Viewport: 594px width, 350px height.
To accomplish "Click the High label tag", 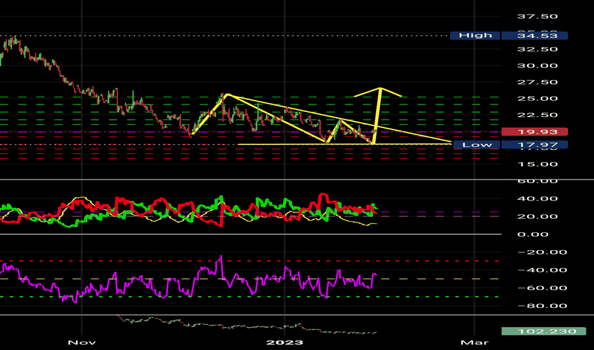I will 475,36.
